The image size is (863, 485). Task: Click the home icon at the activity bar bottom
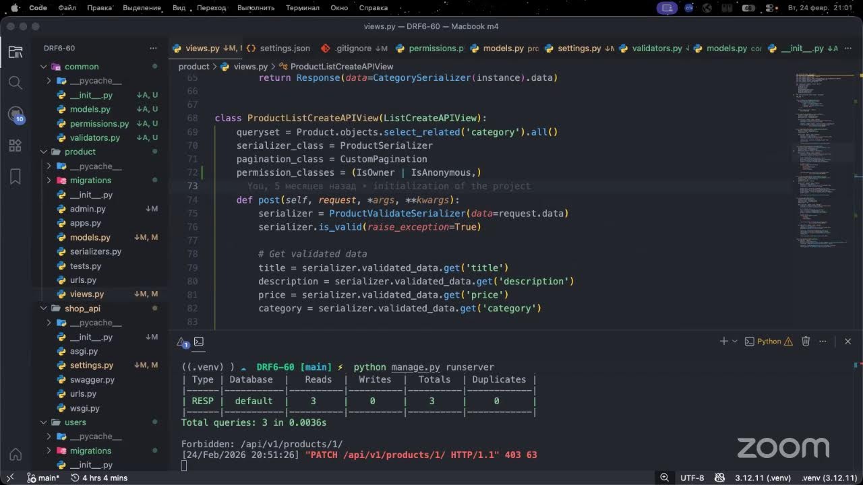pyautogui.click(x=16, y=454)
